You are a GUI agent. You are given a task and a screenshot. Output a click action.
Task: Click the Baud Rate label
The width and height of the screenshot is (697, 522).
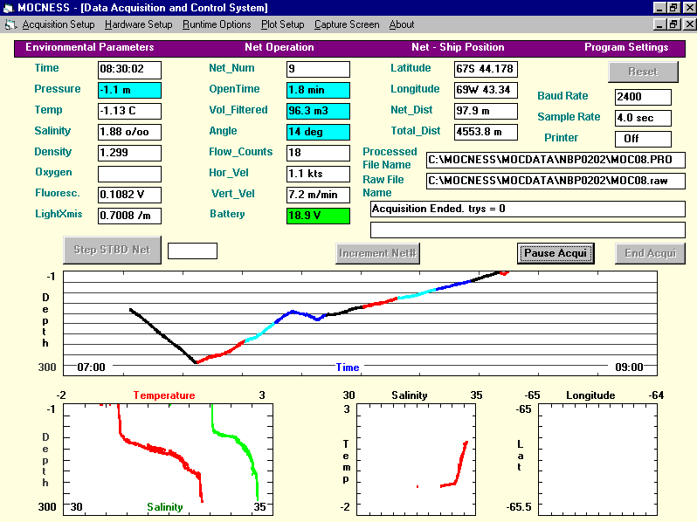(562, 96)
